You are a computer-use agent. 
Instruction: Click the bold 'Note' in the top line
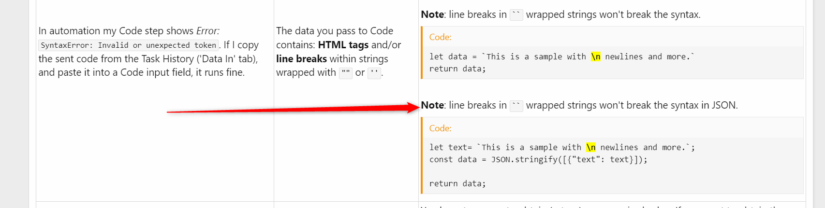[432, 14]
